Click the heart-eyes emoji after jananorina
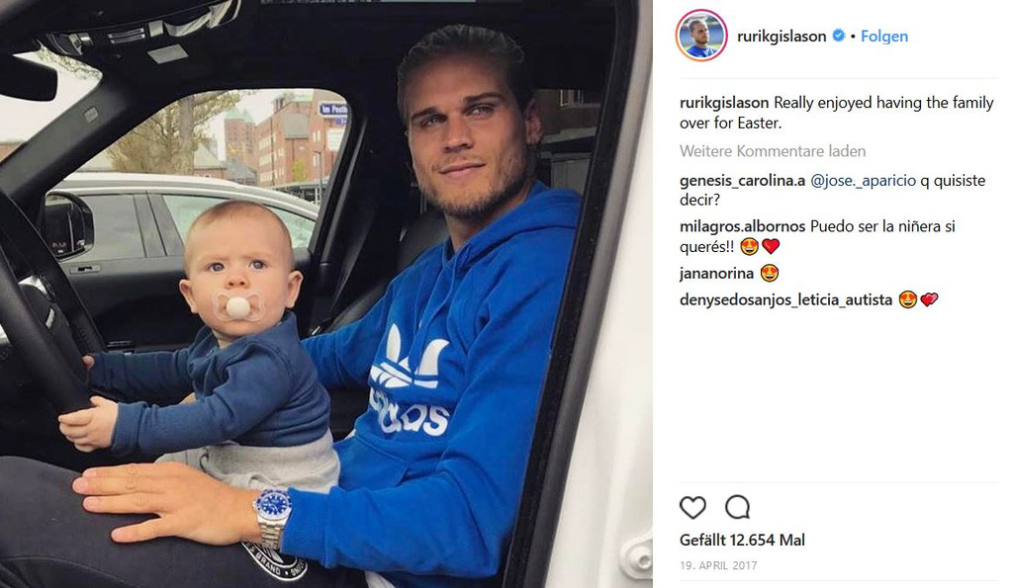 click(770, 274)
